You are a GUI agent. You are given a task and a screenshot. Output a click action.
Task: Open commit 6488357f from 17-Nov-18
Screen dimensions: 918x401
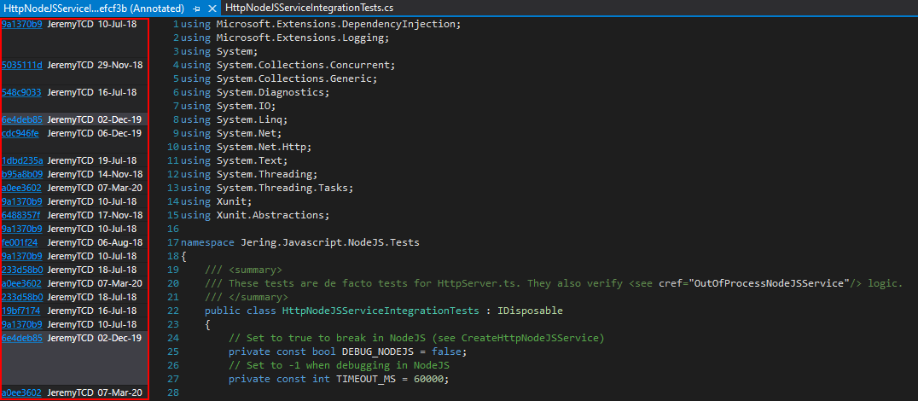click(21, 215)
